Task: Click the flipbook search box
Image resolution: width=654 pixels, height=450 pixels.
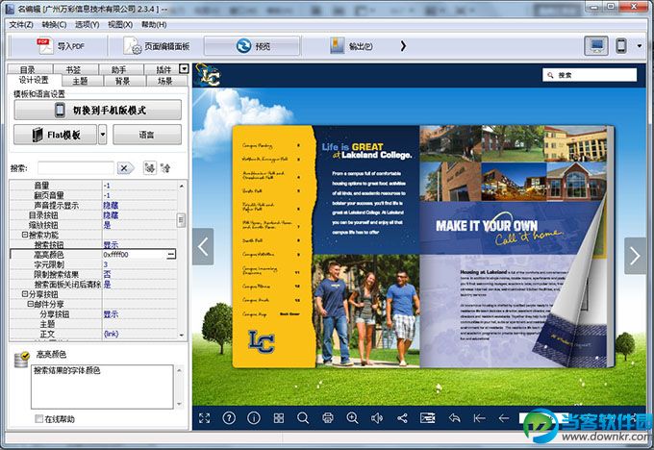Action: click(590, 75)
